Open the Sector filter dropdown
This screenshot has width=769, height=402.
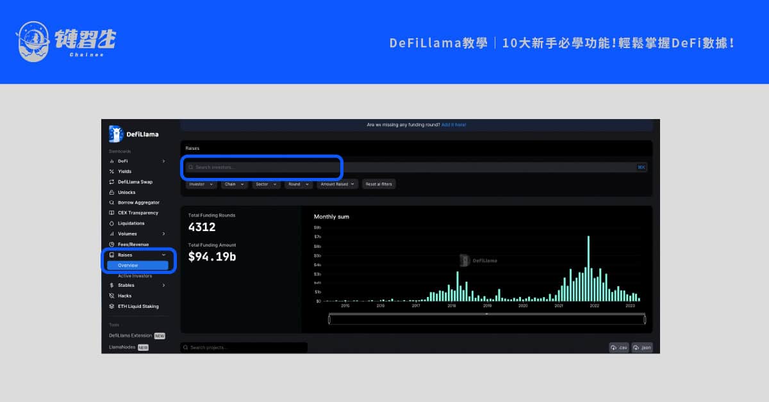pyautogui.click(x=267, y=184)
